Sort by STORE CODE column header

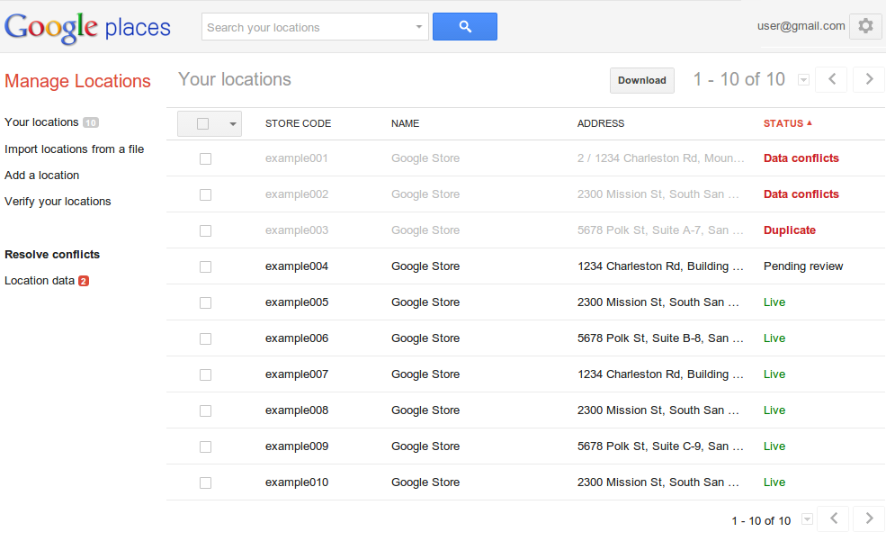pos(299,123)
